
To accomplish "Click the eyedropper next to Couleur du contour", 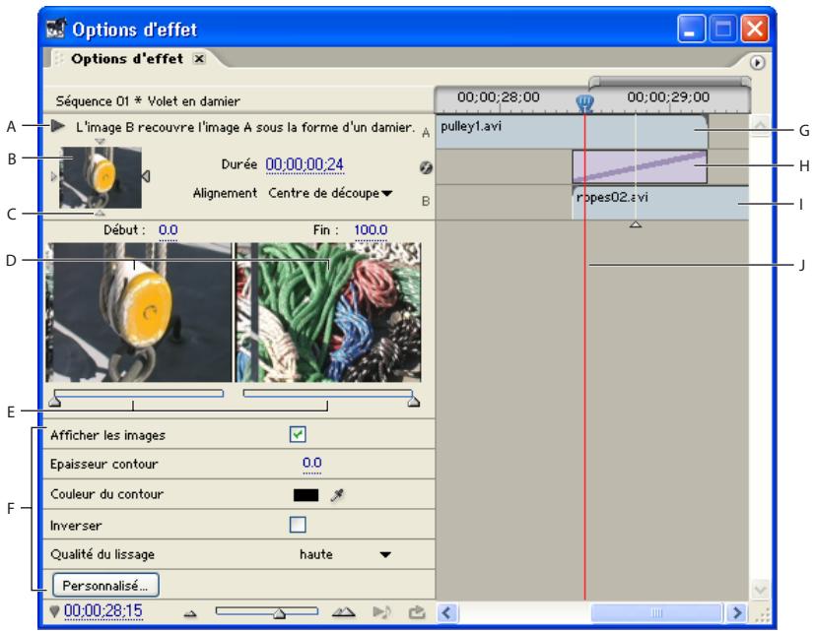I will click(339, 494).
